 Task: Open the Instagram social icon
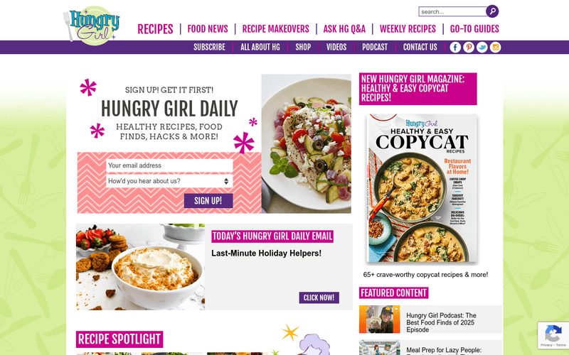(495, 48)
